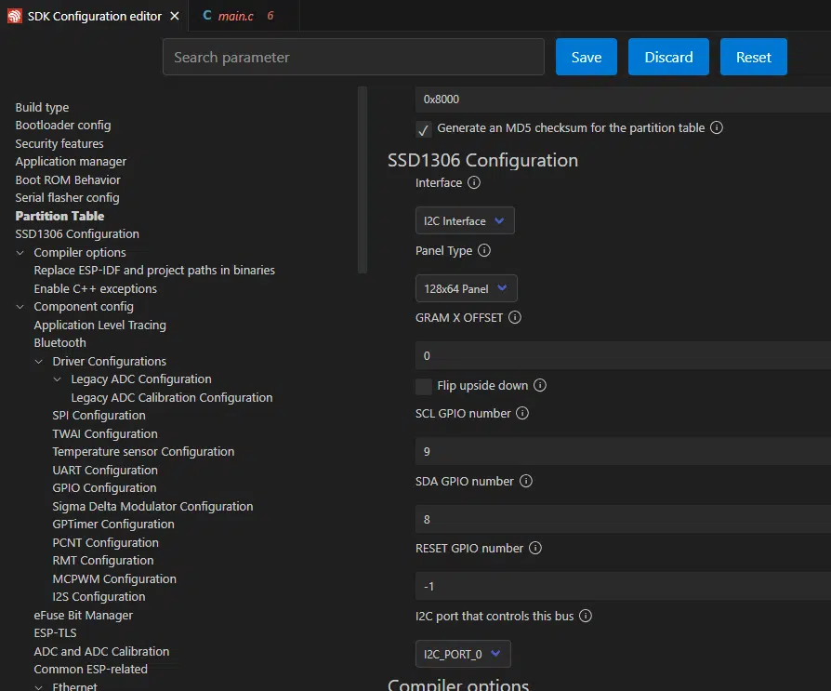Click the SCL GPIO number field
The height and width of the screenshot is (691, 831).
tap(623, 451)
